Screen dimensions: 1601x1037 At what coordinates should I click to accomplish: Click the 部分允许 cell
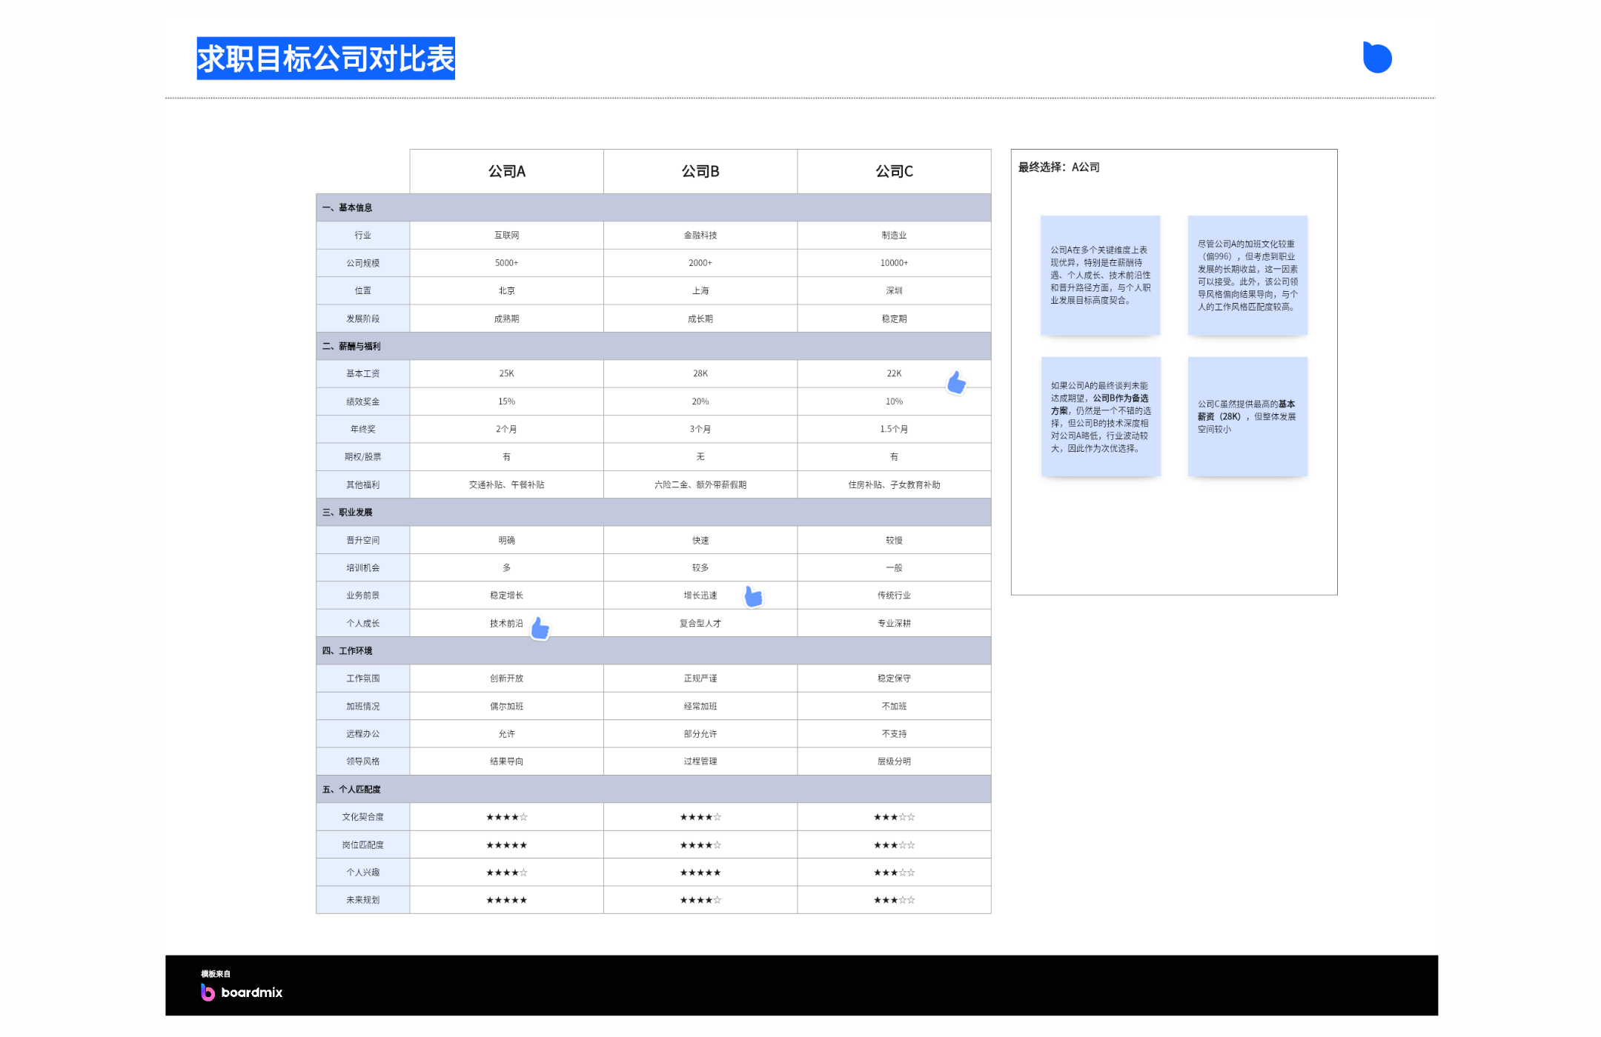click(700, 733)
